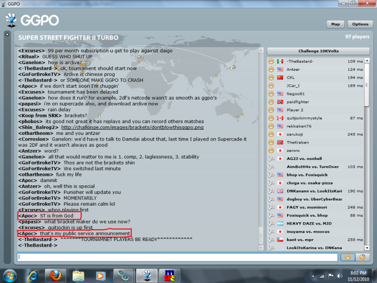Click the smiley status icon beside Antzer
Viewport: 377px width, 283px height.
tap(271, 69)
